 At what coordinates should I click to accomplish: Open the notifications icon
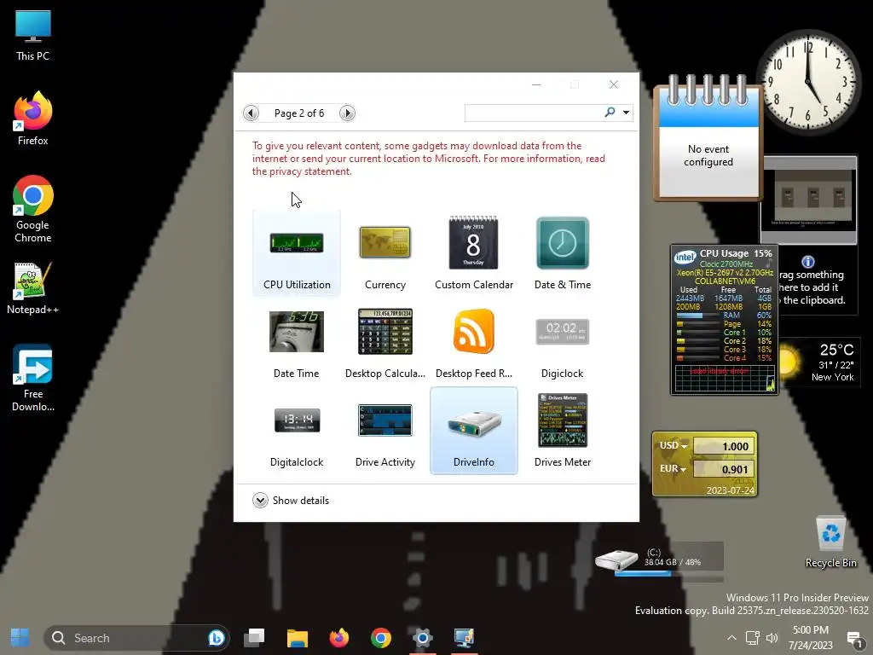click(x=854, y=638)
